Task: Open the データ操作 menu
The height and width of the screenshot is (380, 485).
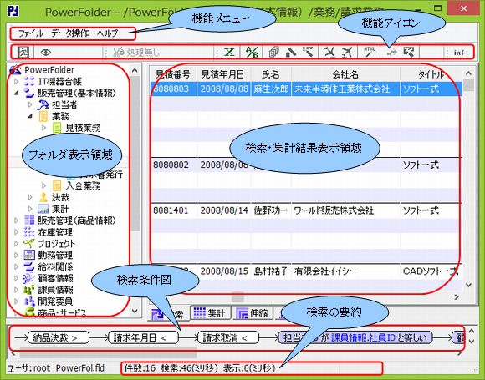Action: tap(70, 33)
